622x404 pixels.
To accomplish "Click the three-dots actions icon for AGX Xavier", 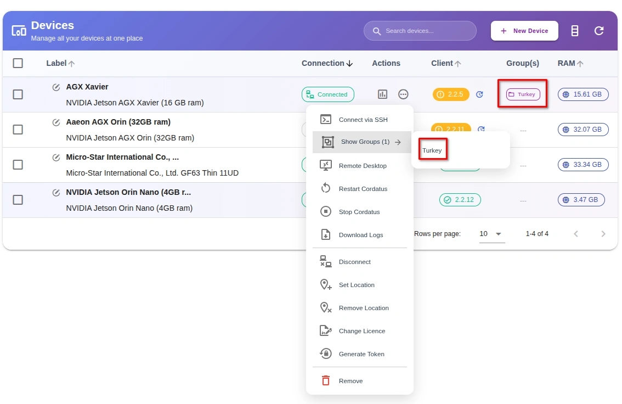I will [403, 94].
